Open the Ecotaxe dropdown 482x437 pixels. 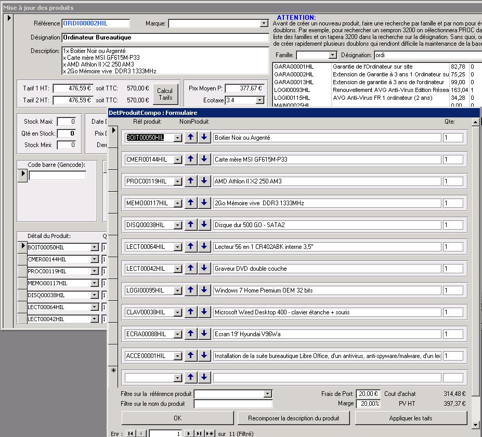click(x=260, y=100)
